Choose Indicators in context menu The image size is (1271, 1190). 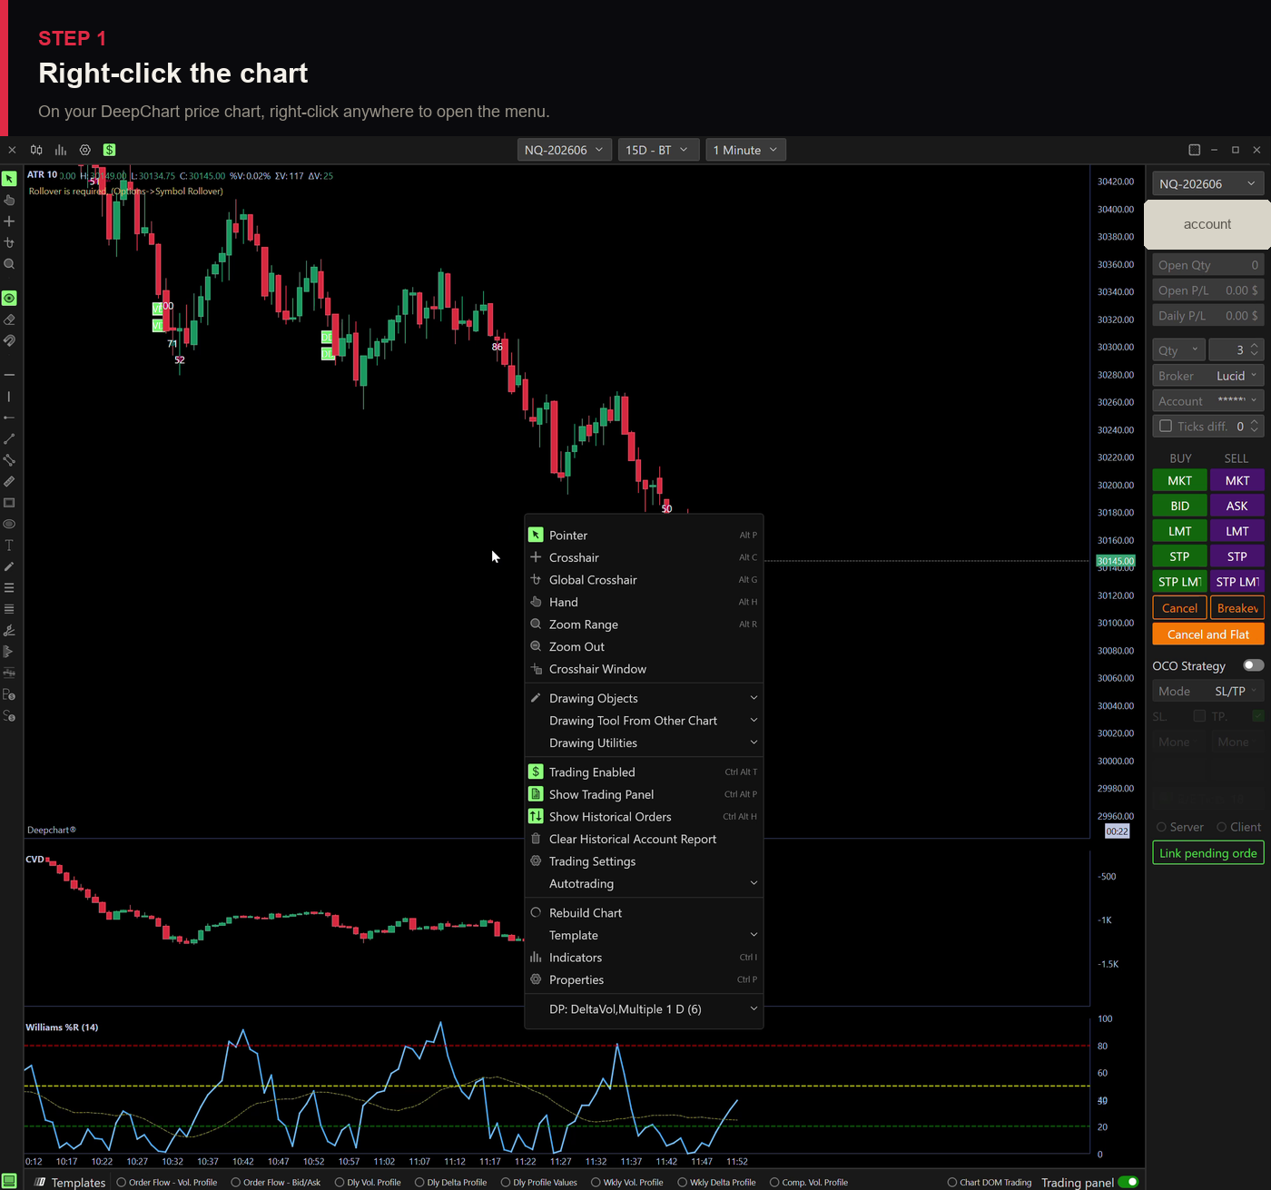pos(644,958)
